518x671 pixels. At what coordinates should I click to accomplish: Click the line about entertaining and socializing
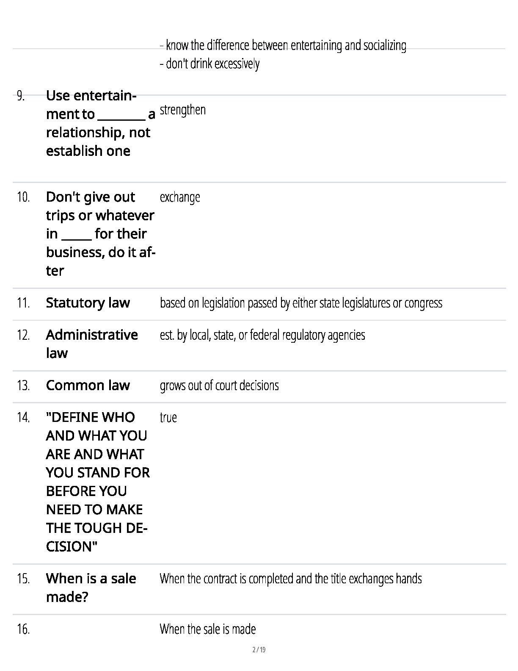tap(283, 45)
